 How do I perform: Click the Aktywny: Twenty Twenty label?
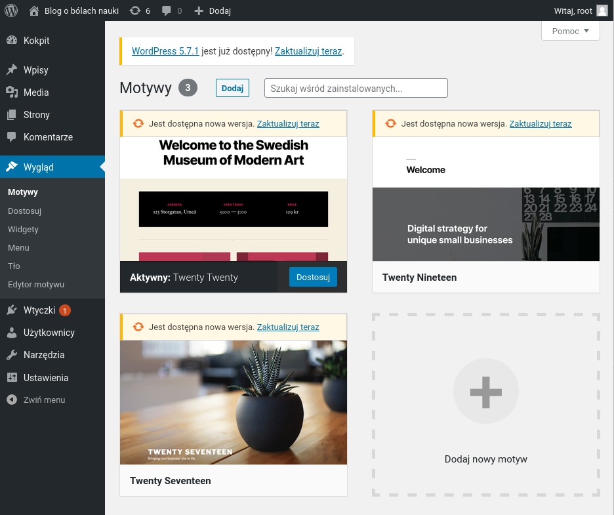184,278
